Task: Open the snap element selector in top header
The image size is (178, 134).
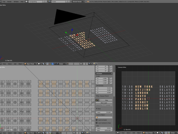Action: (x=90, y=64)
